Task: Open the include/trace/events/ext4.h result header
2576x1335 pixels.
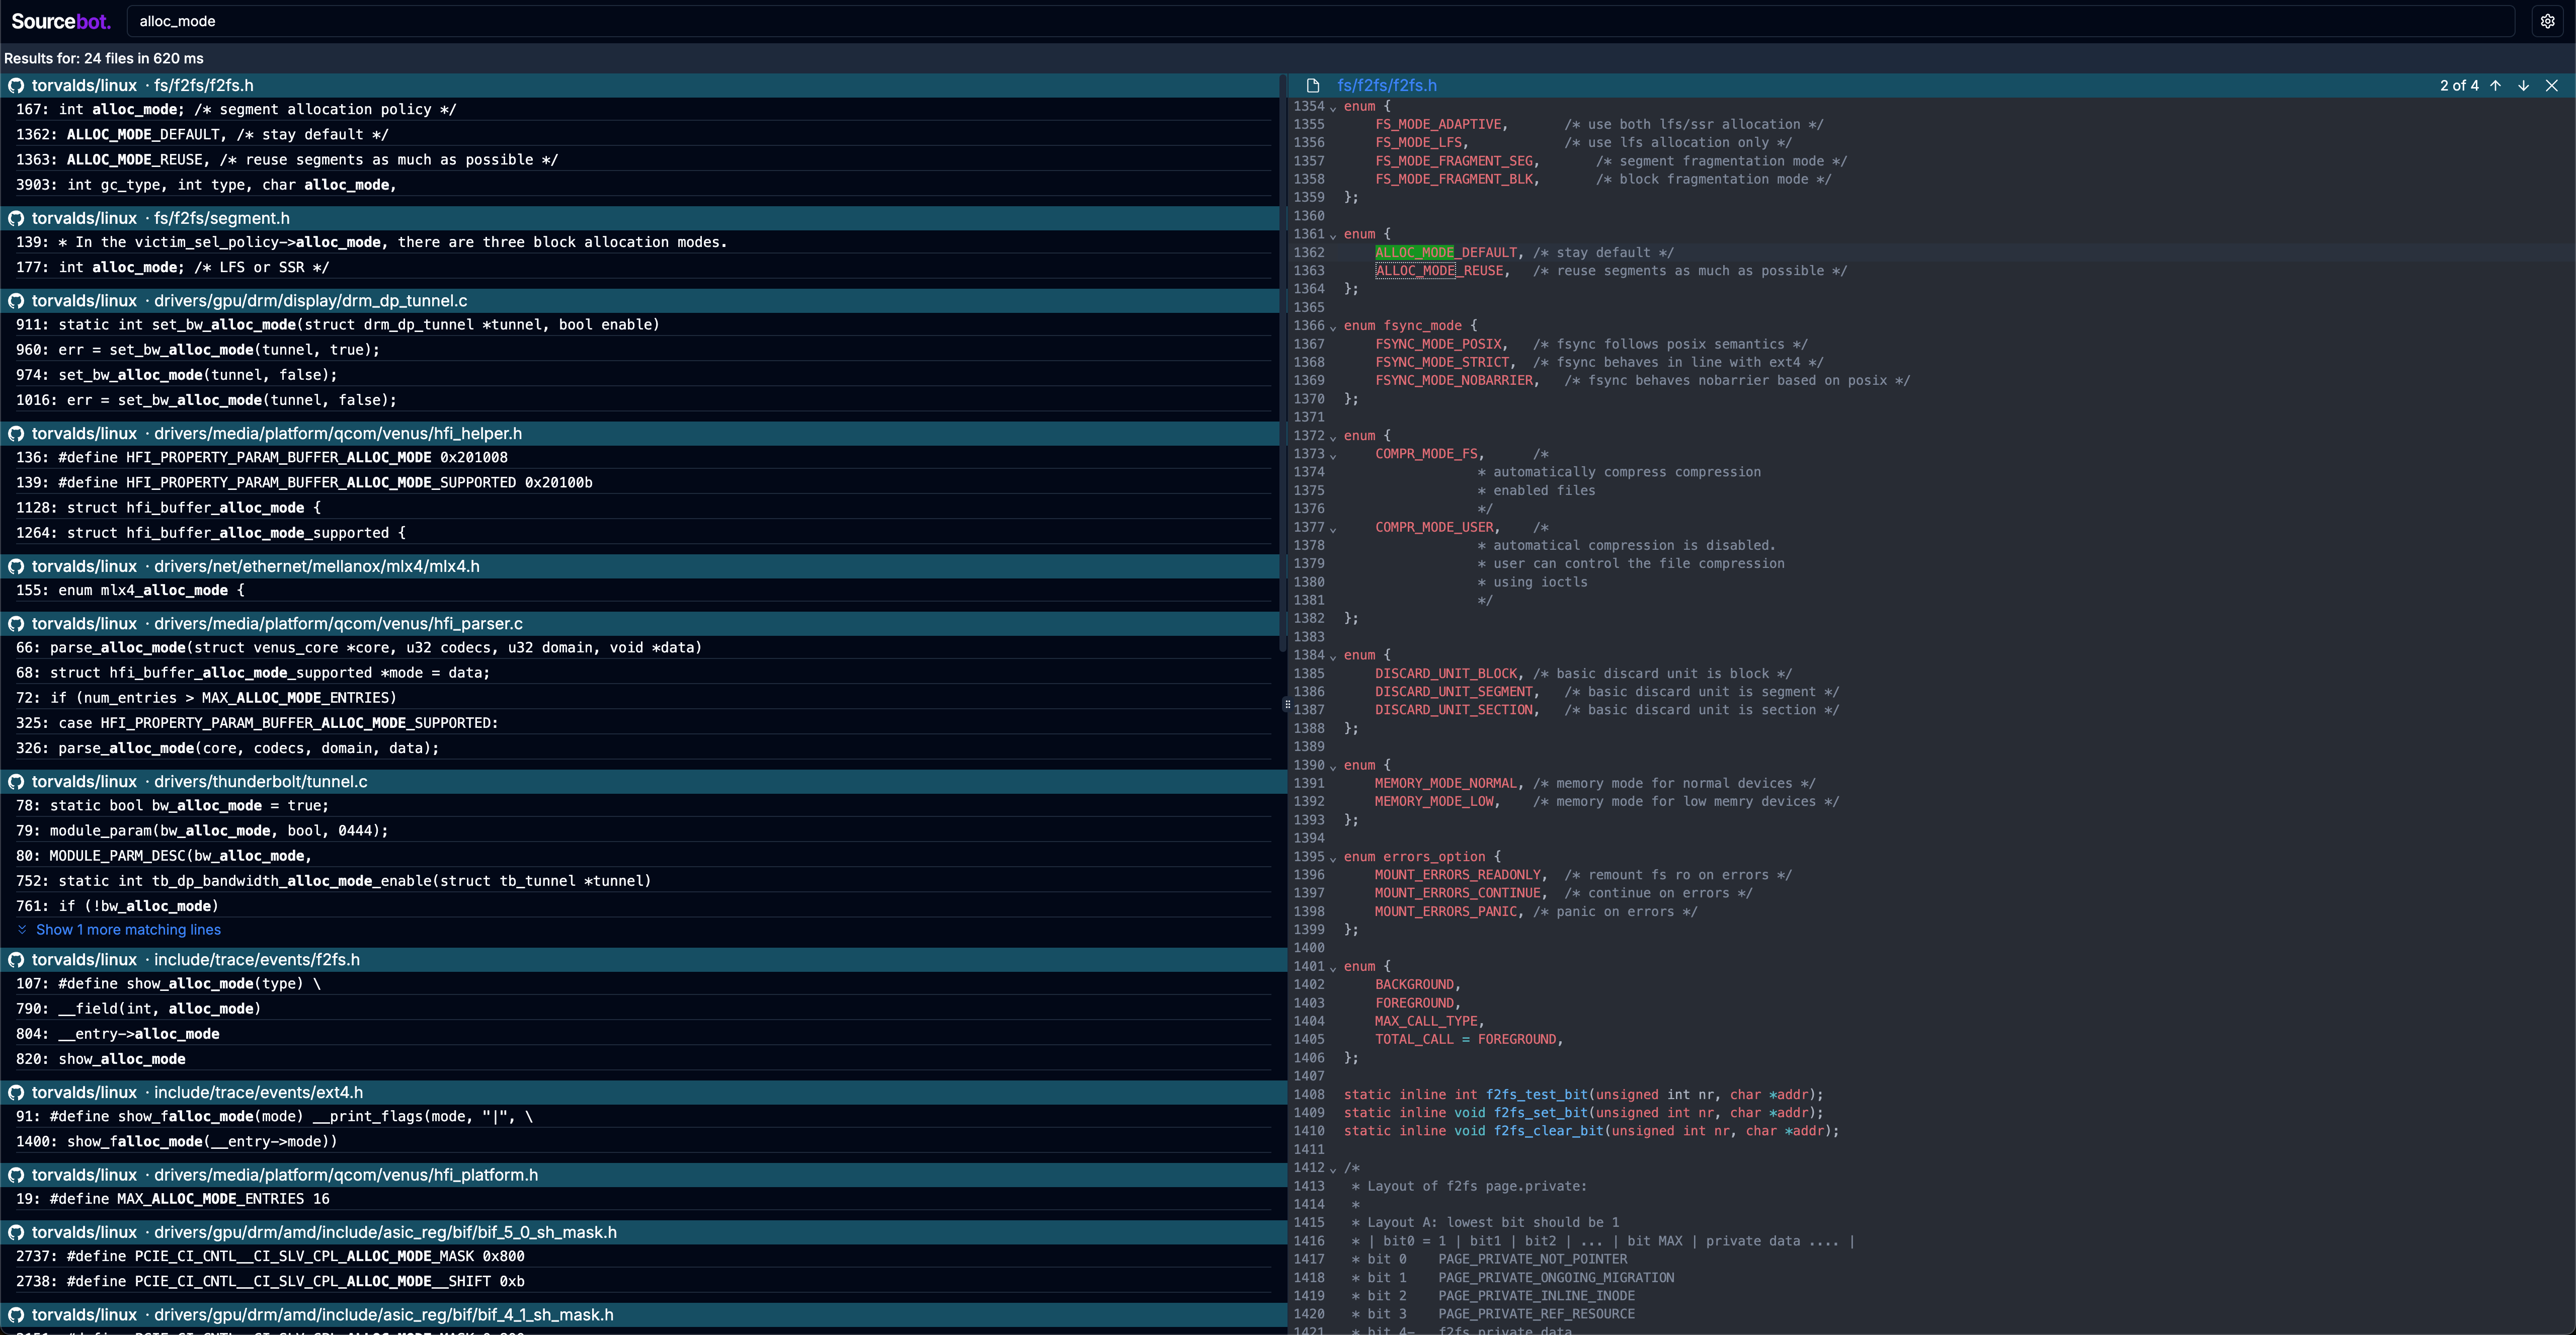Action: (258, 1092)
